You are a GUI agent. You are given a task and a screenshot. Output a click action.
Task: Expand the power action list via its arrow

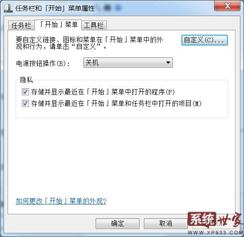(168, 63)
